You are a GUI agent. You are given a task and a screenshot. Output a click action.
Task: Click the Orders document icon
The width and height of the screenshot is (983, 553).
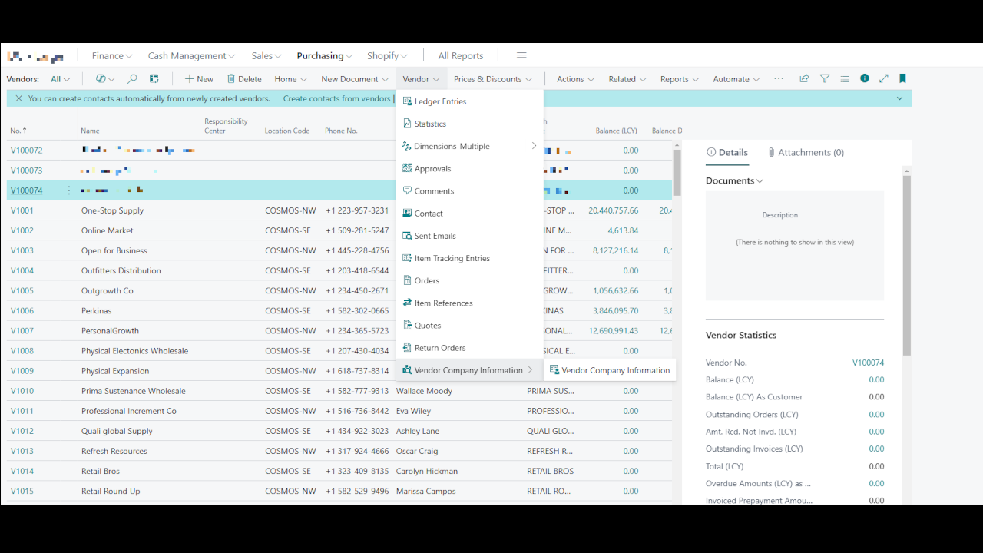tap(407, 280)
